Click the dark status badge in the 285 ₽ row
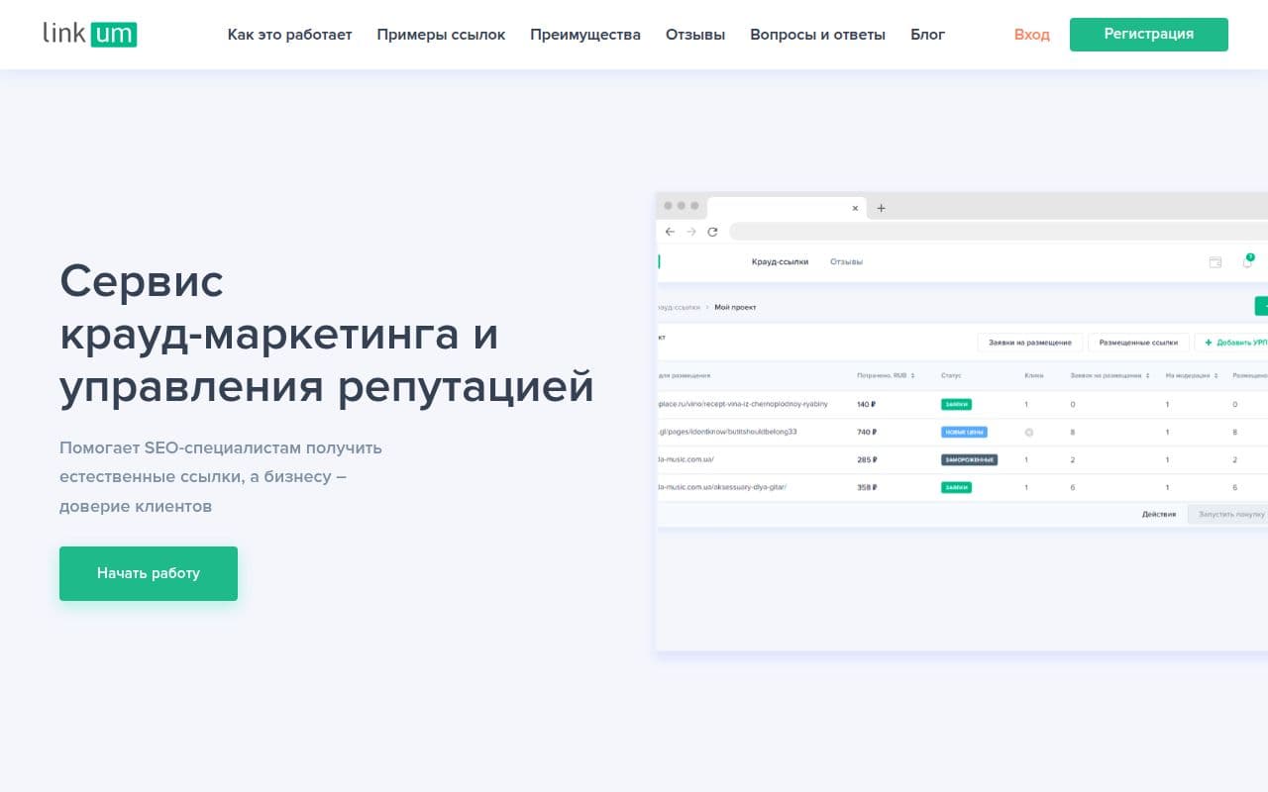1268x792 pixels. pos(969,459)
